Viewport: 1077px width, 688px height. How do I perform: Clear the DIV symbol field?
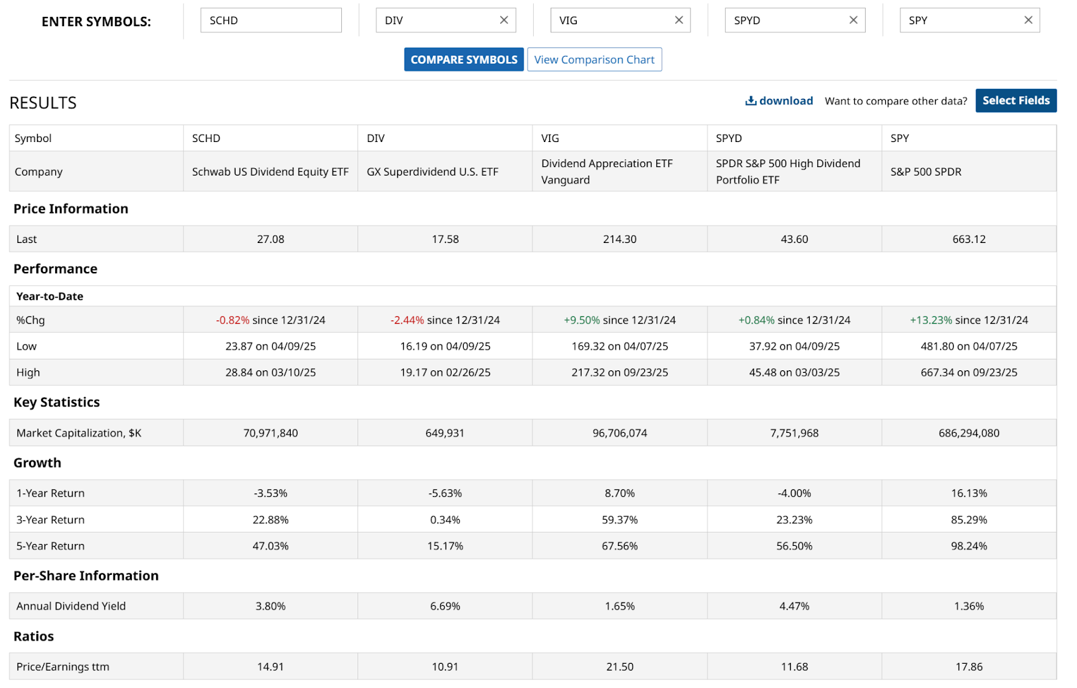[x=503, y=20]
